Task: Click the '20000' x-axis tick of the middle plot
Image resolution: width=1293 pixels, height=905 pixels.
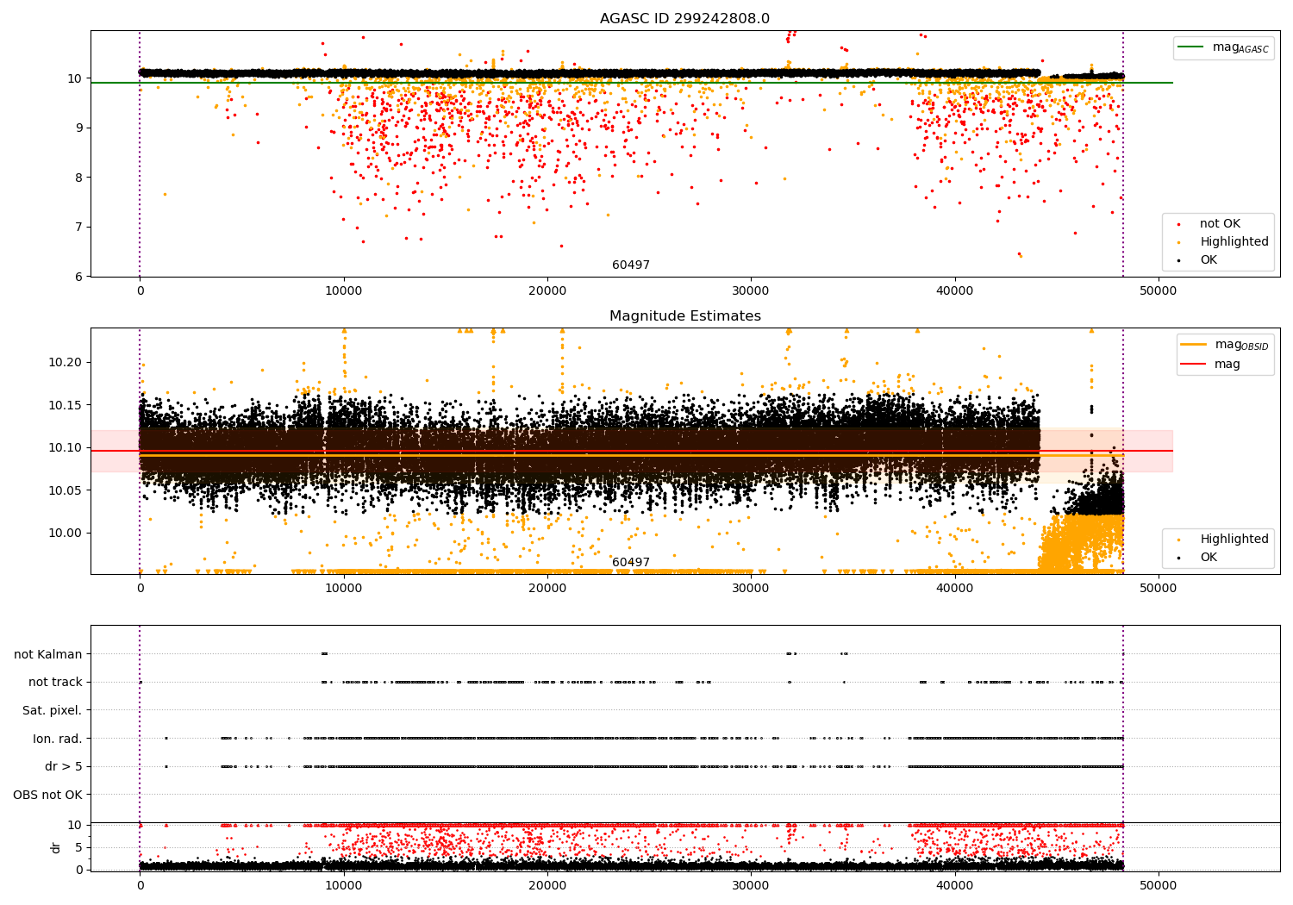Action: pos(547,589)
